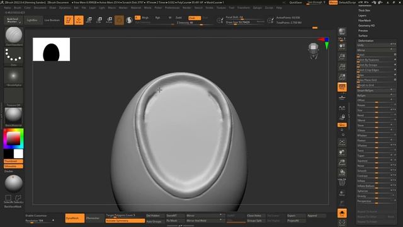Open the BrushAlpha selector

pyautogui.click(x=13, y=76)
